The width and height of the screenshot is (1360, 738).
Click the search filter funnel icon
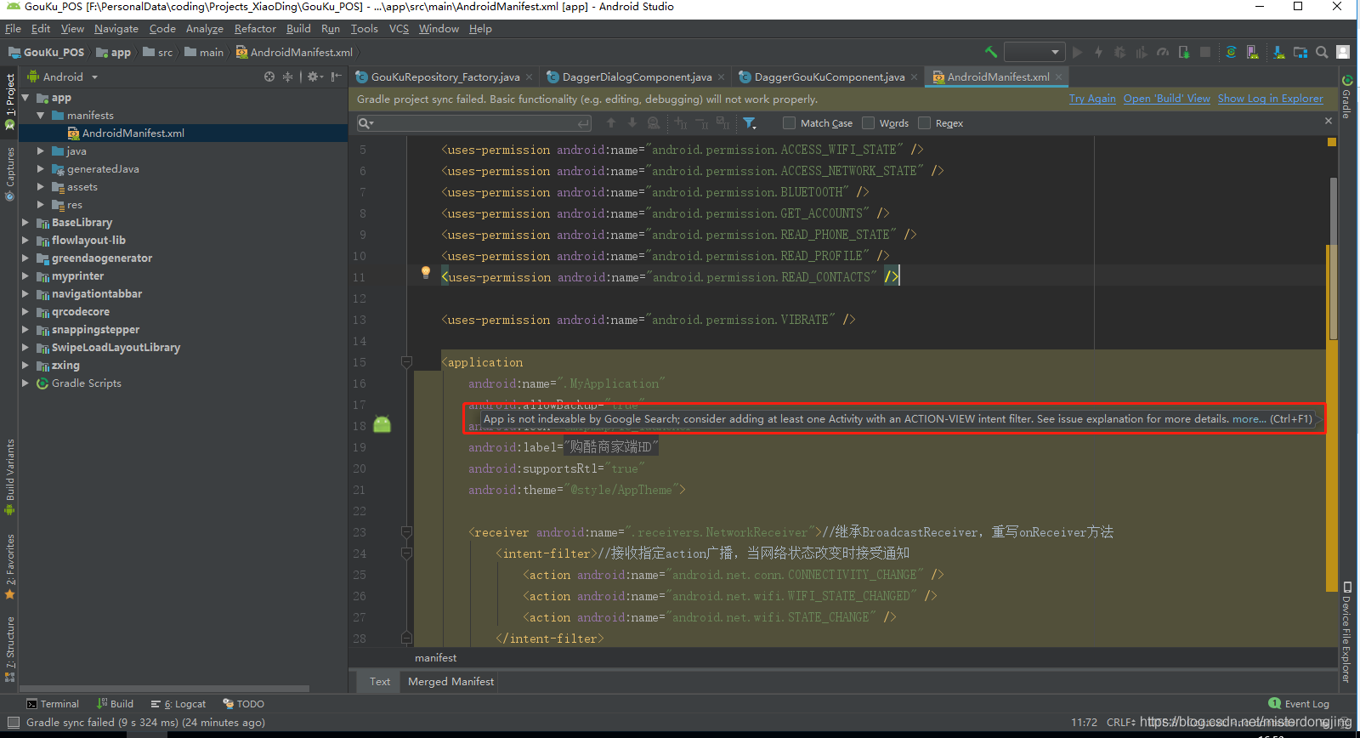pos(749,122)
